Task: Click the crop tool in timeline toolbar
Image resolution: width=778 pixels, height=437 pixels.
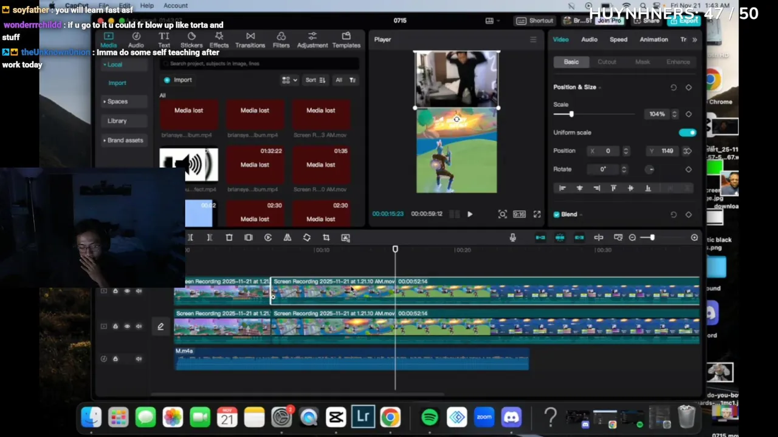Action: pyautogui.click(x=326, y=237)
